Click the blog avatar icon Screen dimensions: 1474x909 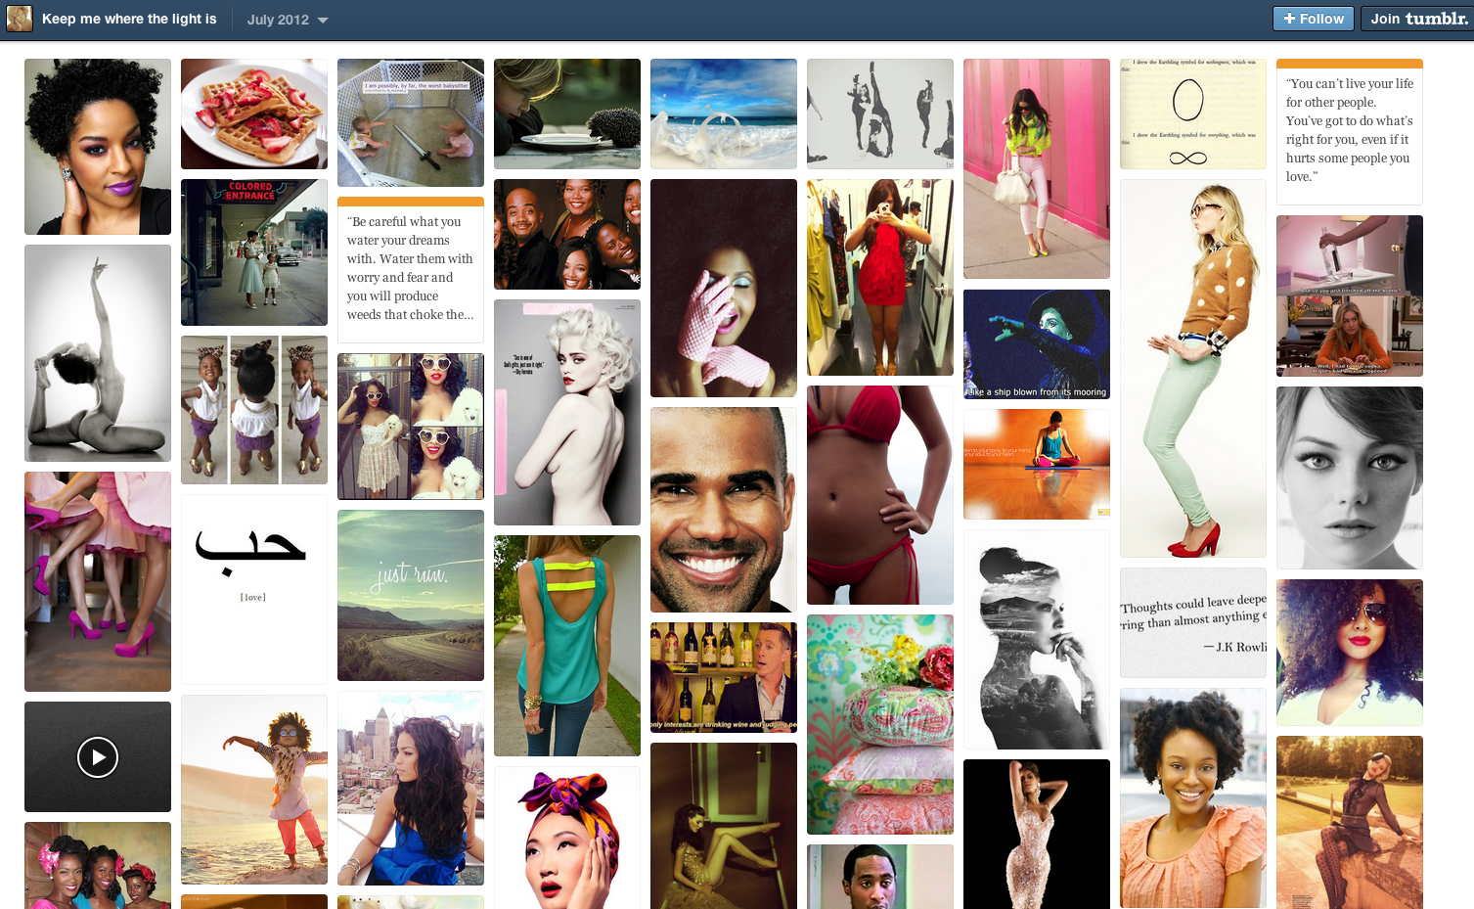click(x=19, y=18)
